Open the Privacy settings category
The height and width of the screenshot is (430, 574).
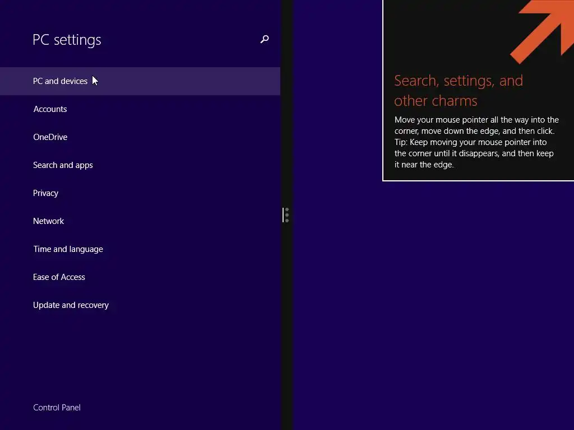pos(140,193)
